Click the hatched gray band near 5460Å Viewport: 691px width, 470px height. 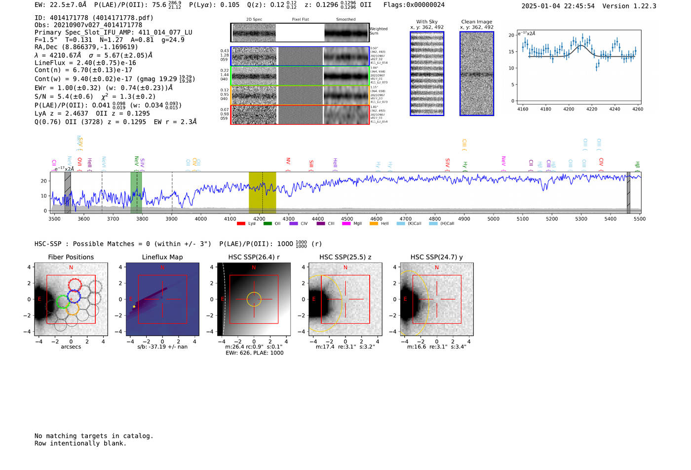pos(628,193)
